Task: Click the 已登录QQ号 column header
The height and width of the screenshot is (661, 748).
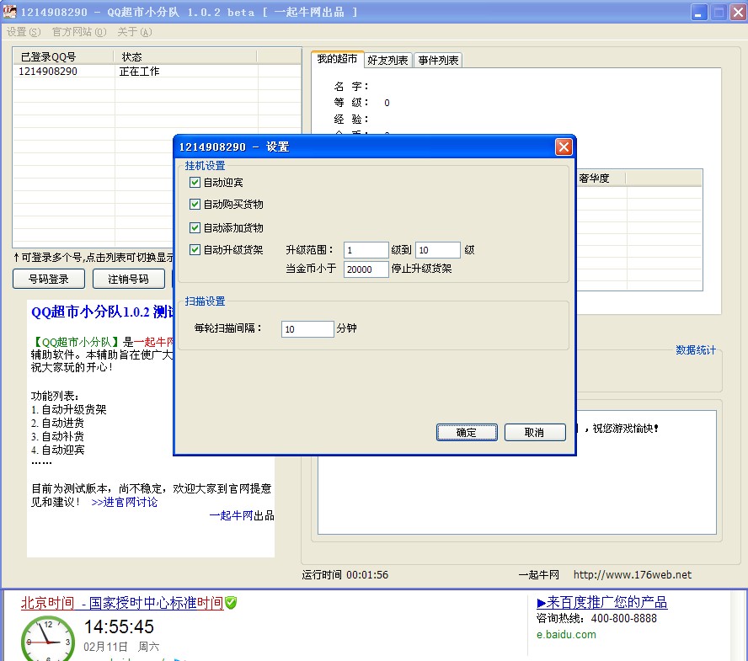Action: [63, 56]
